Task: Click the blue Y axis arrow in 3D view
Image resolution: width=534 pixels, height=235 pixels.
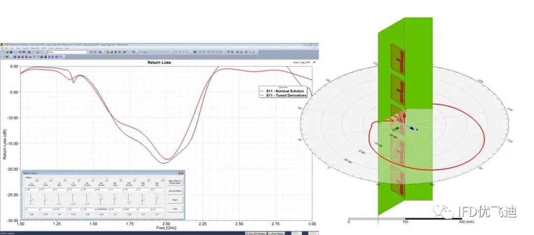Action: click(411, 128)
